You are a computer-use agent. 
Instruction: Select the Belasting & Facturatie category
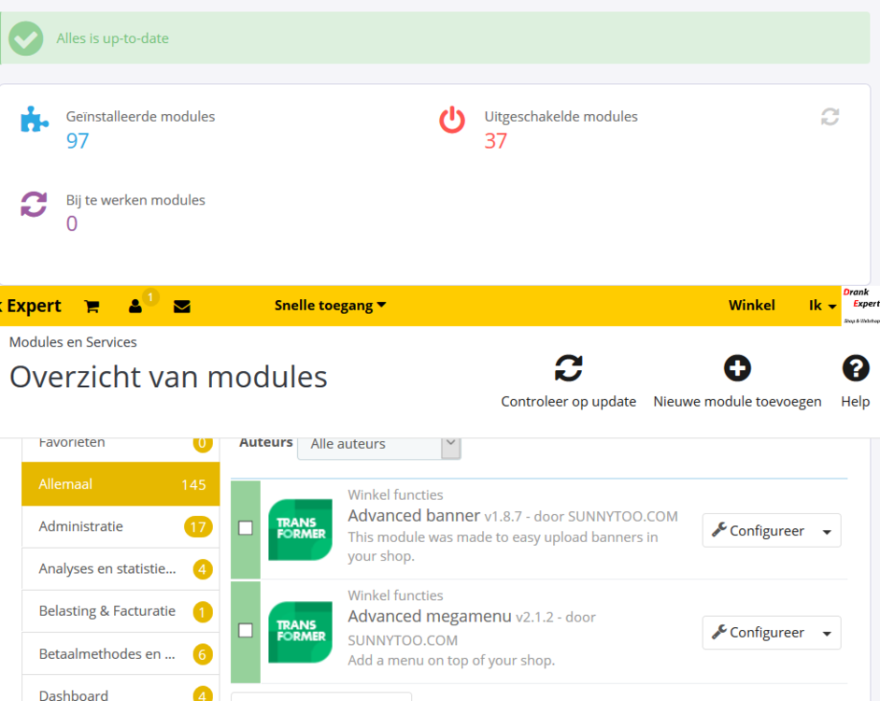(x=121, y=611)
